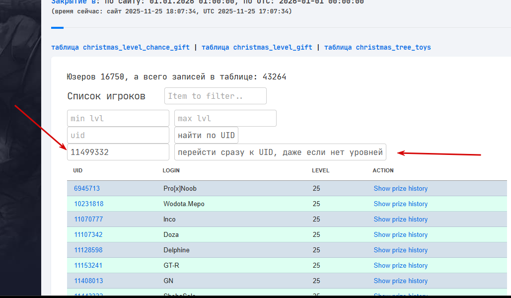This screenshot has height=298, width=511.
Task: Open the christmas_level_chance_gift table link
Action: point(120,47)
